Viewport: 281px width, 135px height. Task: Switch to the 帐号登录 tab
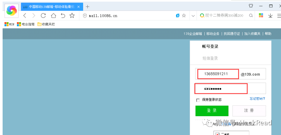click(210, 47)
